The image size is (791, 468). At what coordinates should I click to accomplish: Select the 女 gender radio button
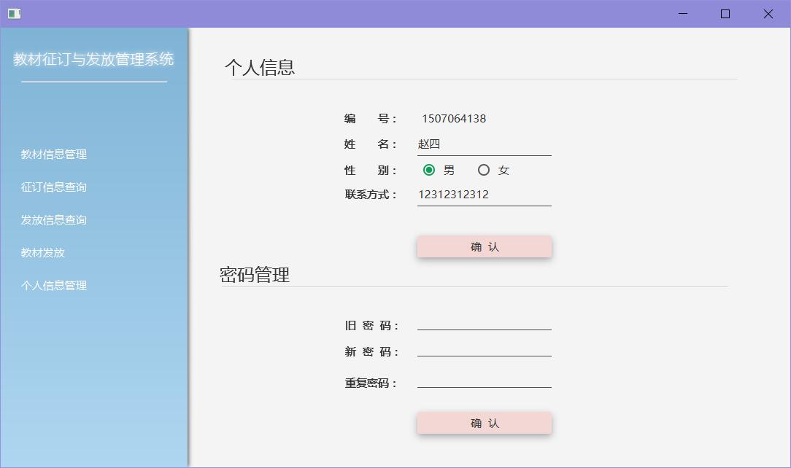coord(484,171)
